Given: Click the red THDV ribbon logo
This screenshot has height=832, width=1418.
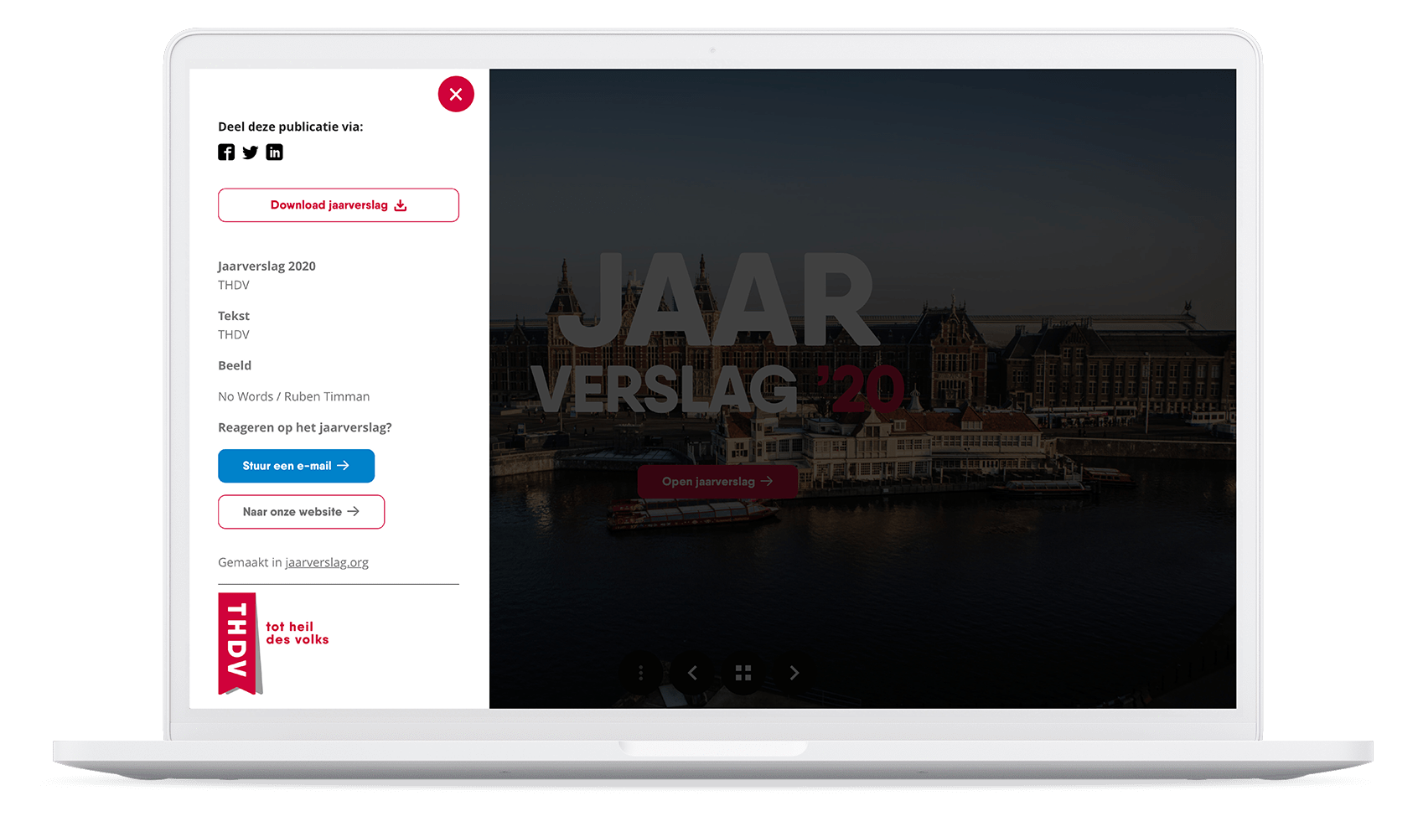Looking at the screenshot, I should [238, 643].
